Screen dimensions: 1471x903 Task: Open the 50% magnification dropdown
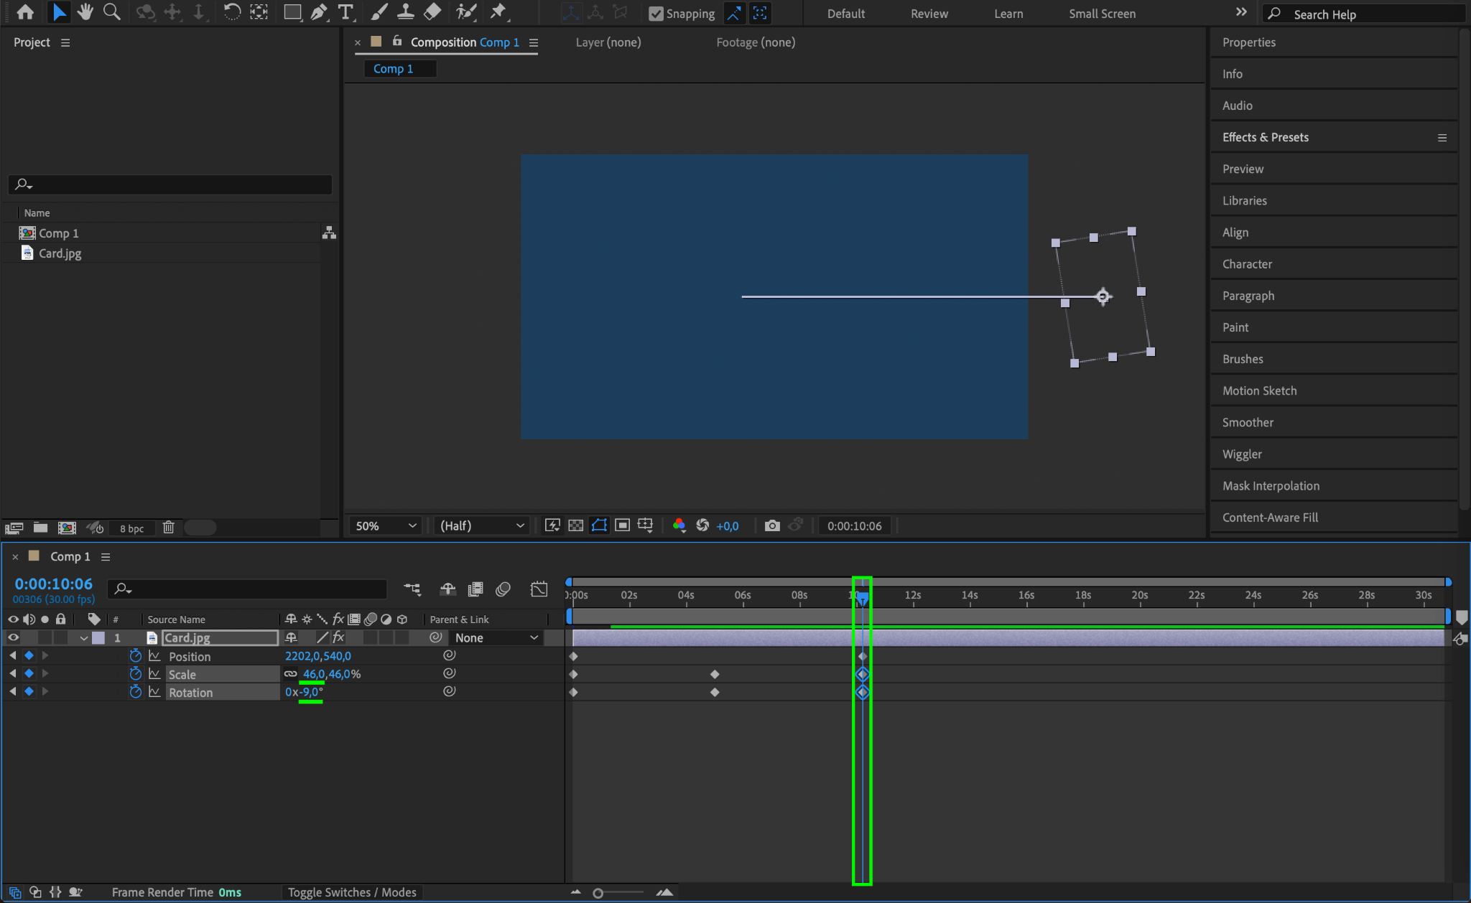pyautogui.click(x=385, y=525)
